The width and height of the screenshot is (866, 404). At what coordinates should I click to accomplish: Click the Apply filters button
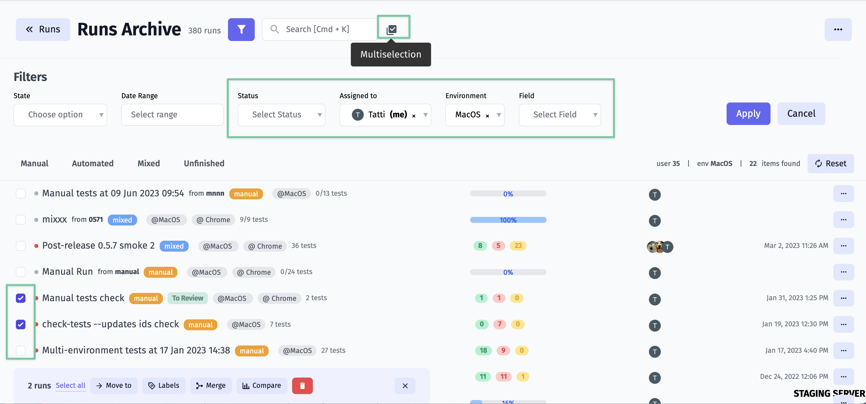click(748, 114)
